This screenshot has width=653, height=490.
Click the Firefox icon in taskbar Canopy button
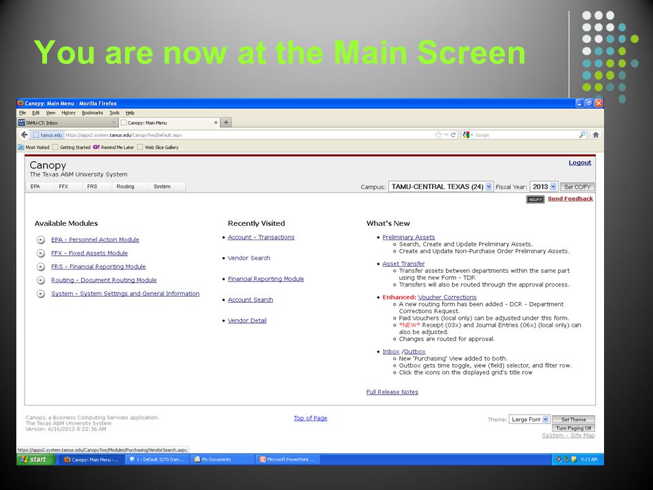coord(67,459)
